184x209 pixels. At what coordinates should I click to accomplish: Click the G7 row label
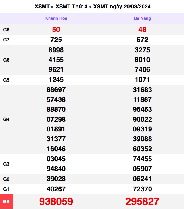[6, 40]
